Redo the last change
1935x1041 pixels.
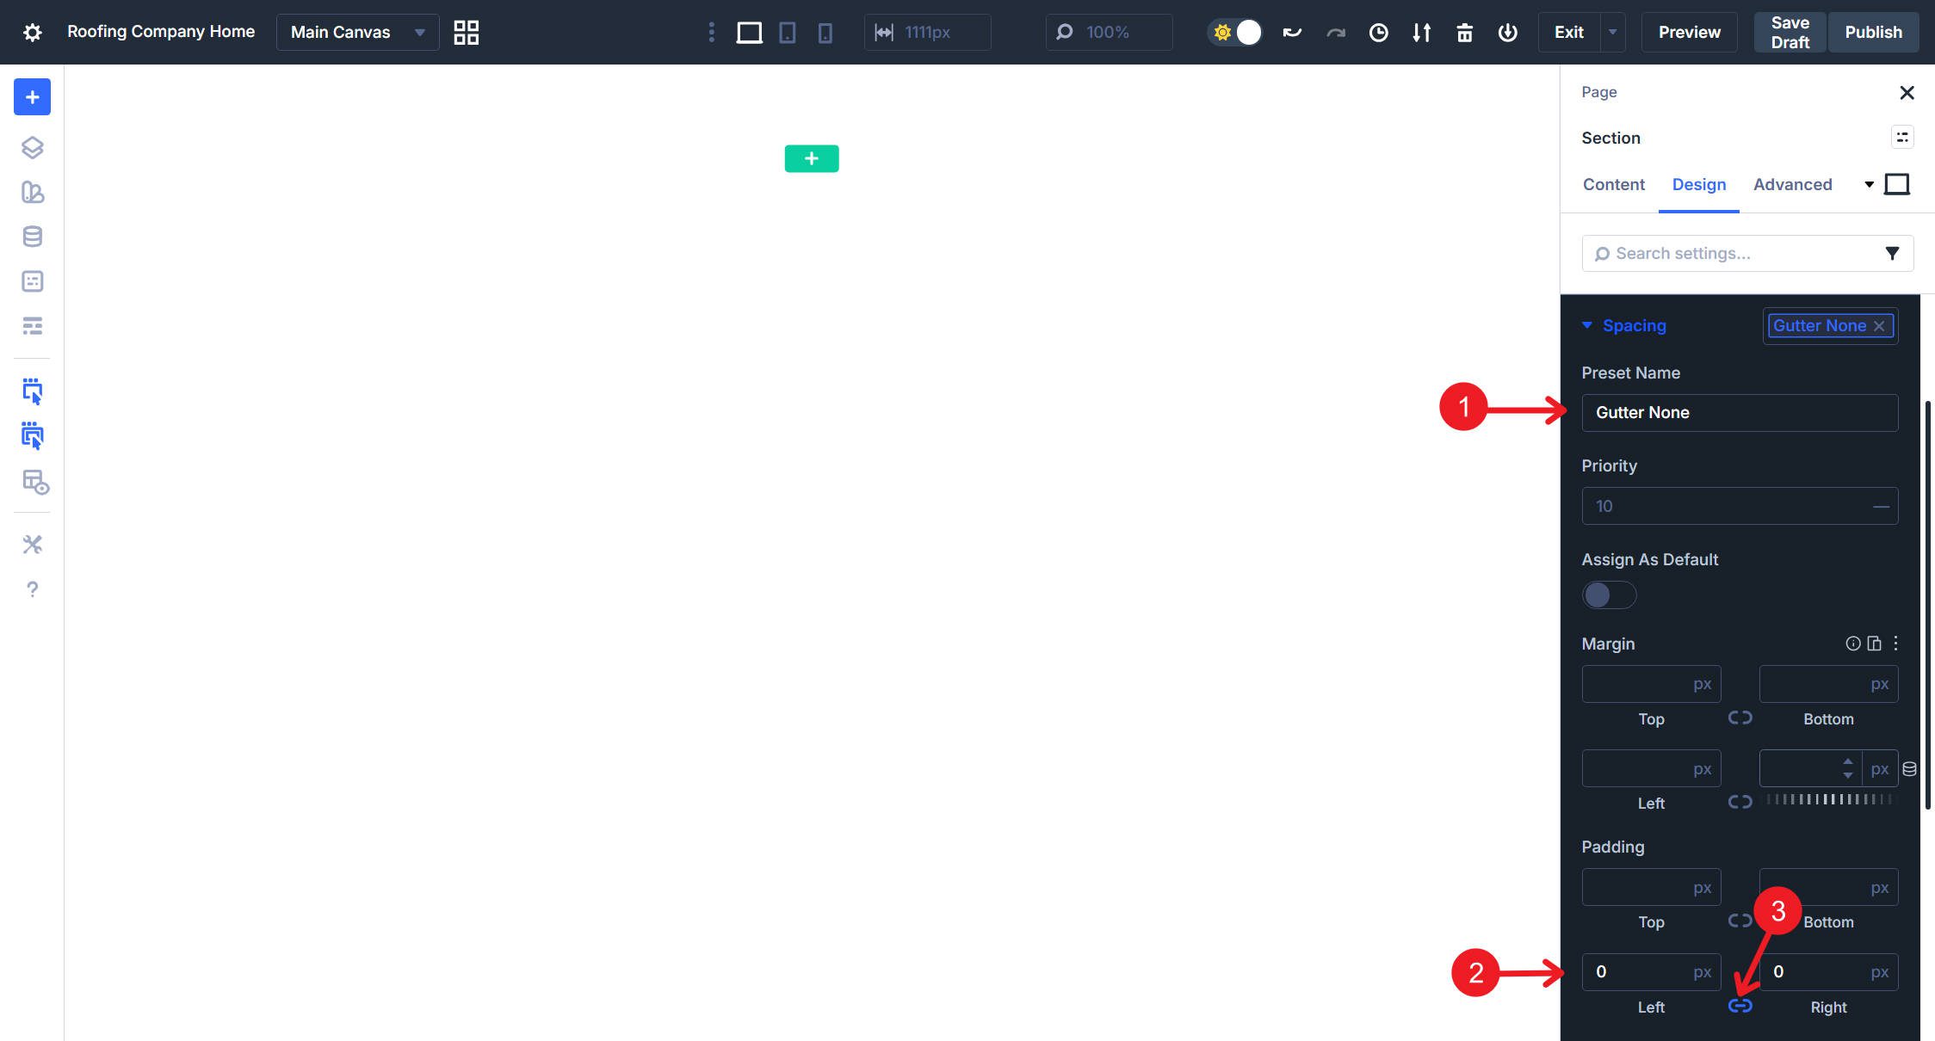pyautogui.click(x=1335, y=32)
